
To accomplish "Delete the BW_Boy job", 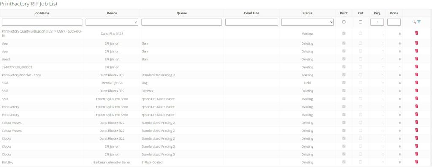I will pos(416,162).
